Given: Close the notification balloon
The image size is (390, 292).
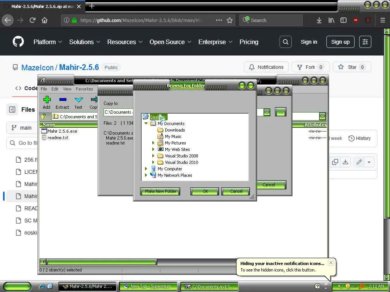Looking at the screenshot, I should 331,263.
